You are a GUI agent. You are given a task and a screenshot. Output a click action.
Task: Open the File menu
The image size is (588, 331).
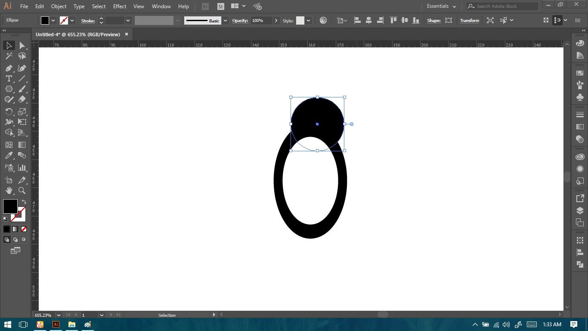(x=24, y=6)
